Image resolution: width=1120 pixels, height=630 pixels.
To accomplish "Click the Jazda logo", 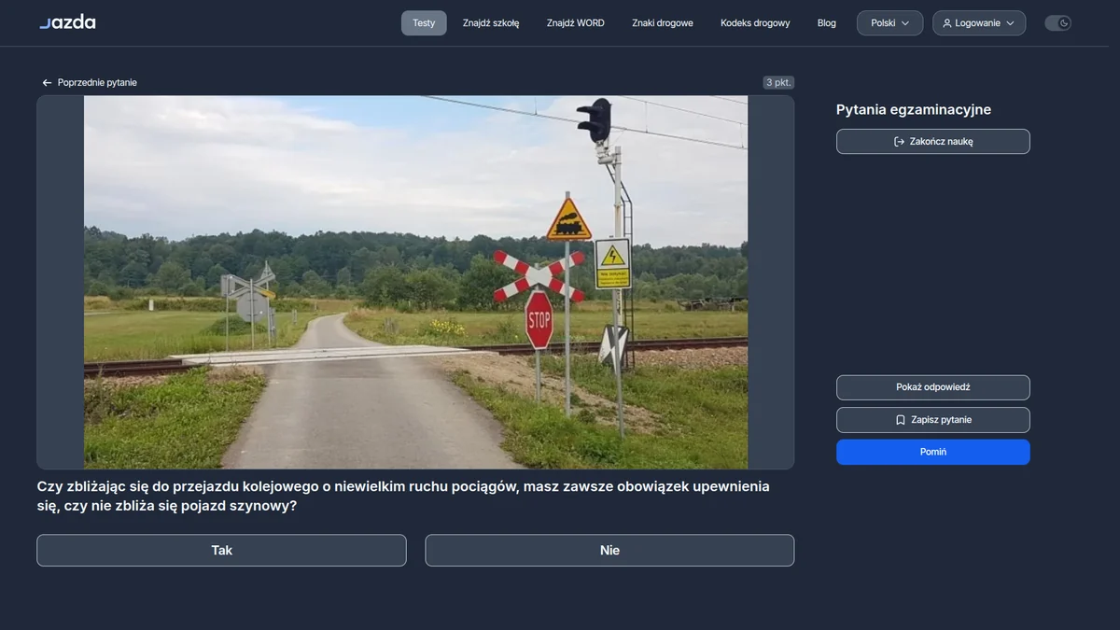I will 67,22.
